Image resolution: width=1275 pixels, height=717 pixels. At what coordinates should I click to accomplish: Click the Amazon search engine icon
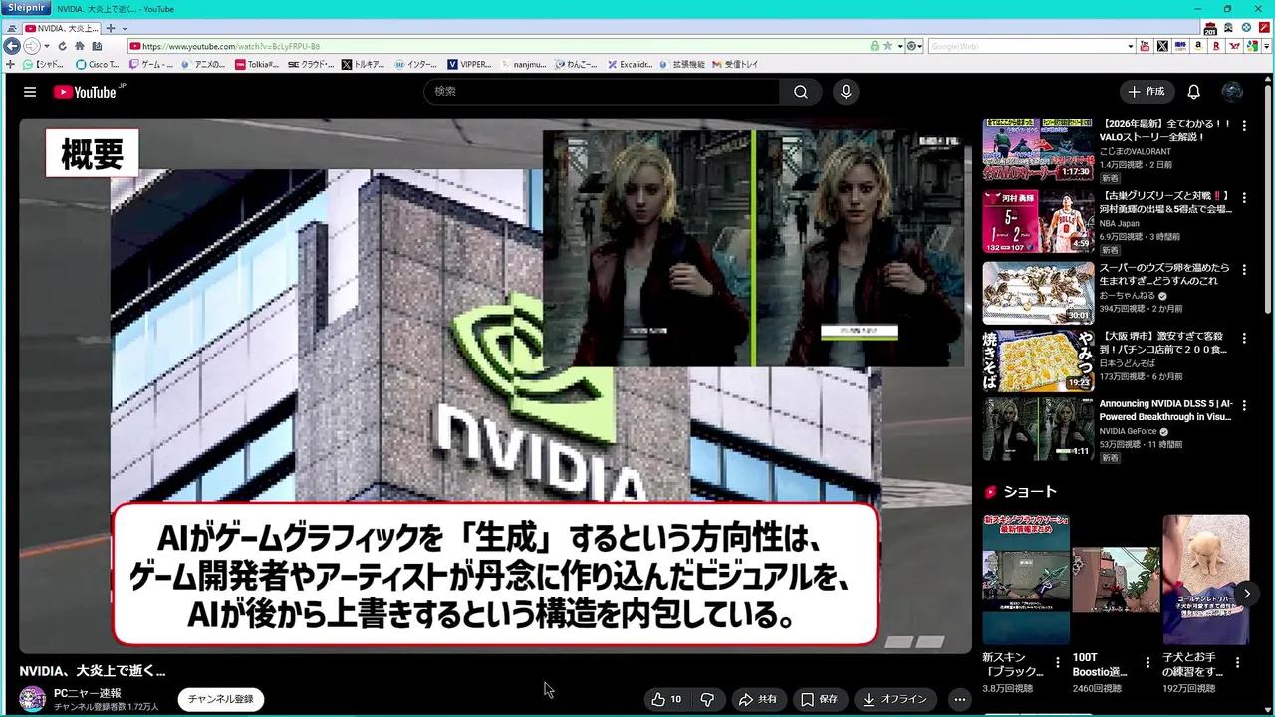(x=1198, y=46)
